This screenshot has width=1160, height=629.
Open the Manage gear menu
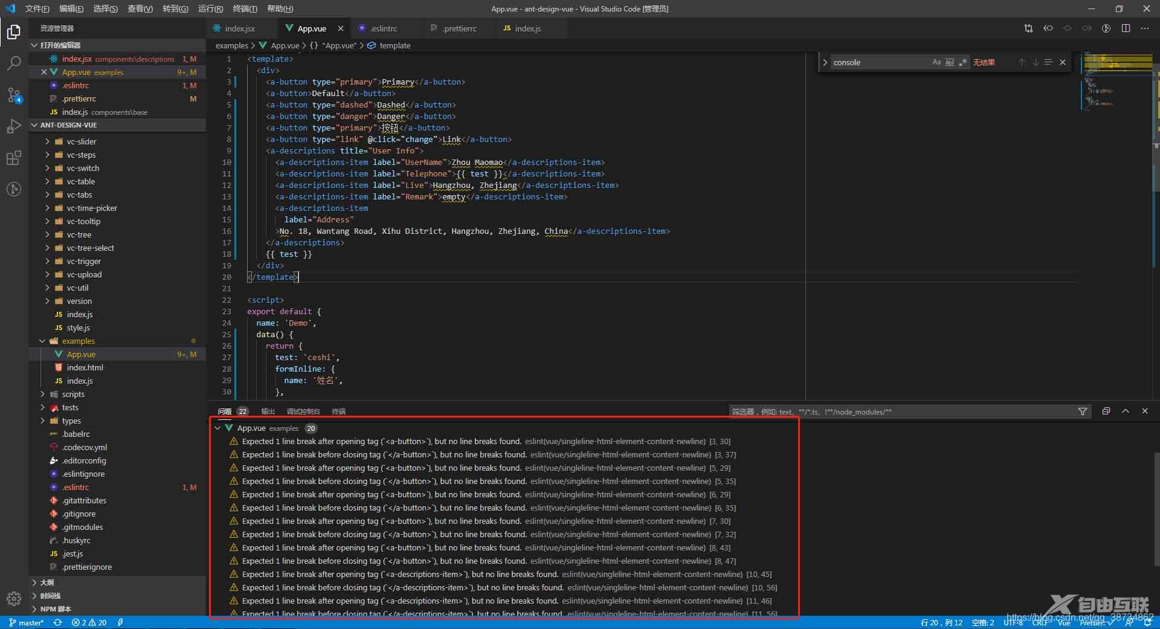coord(13,599)
